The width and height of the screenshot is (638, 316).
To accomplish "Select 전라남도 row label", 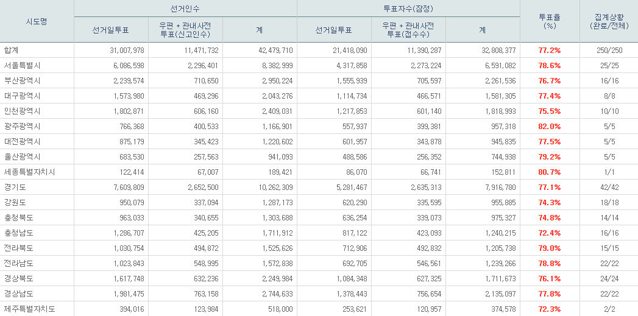I will coord(19,263).
